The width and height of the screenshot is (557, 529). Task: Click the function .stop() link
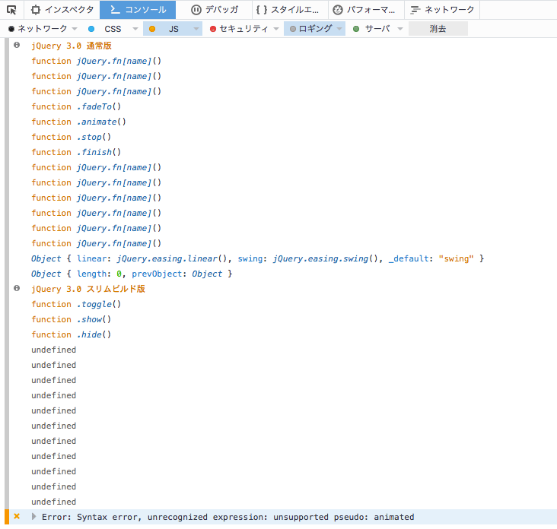tap(71, 137)
